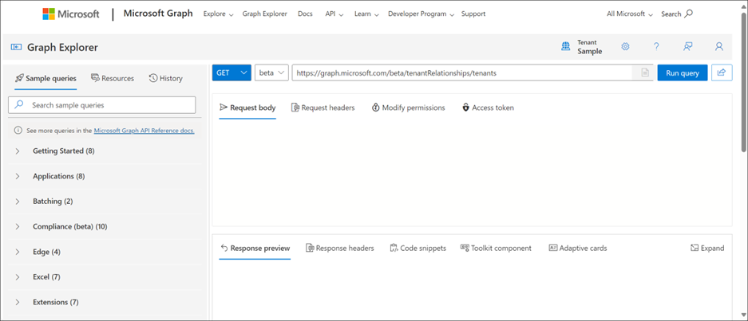The image size is (748, 321).
Task: Click the page vertical scrollbar
Action: (744, 81)
